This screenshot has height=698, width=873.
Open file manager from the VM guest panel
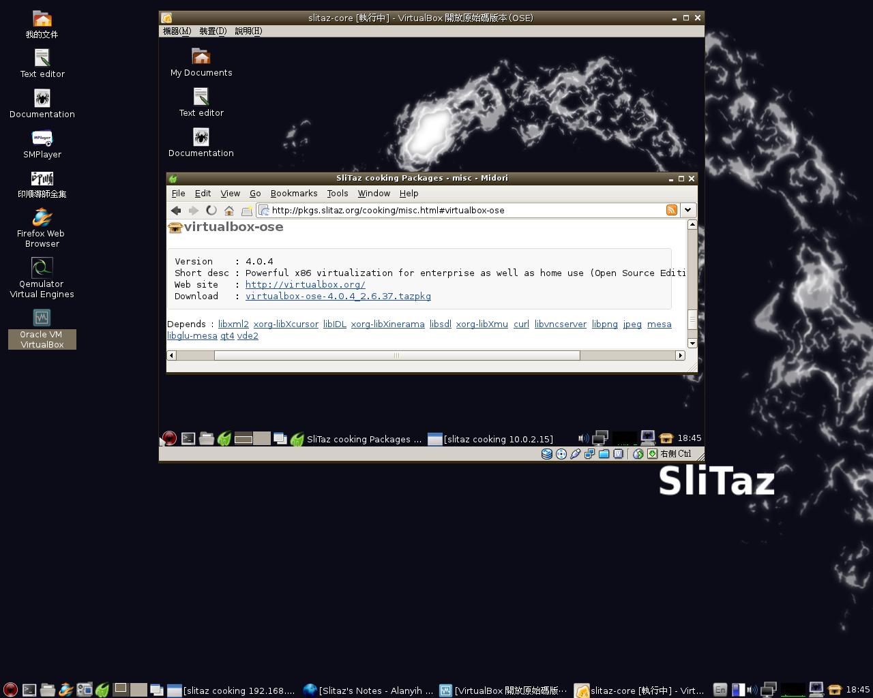coord(207,439)
